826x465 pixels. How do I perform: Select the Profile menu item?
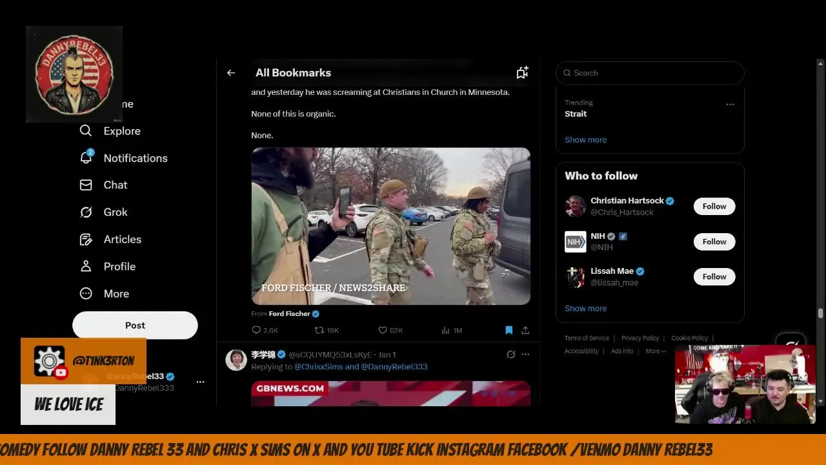(119, 266)
